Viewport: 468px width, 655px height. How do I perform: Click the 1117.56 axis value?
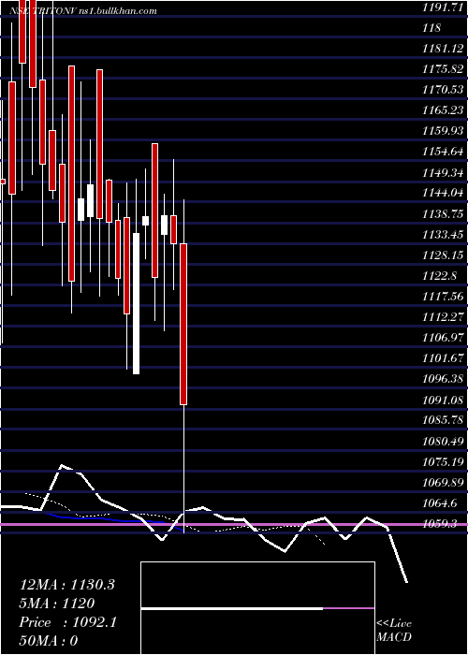pyautogui.click(x=443, y=297)
